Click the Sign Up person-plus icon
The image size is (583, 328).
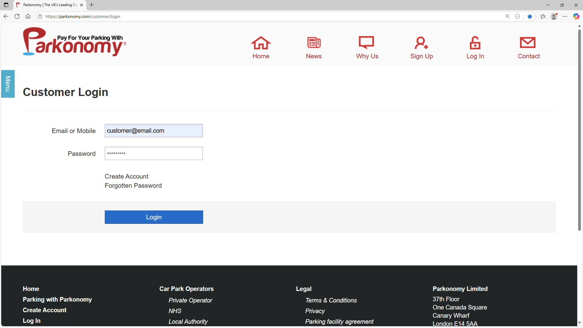421,43
